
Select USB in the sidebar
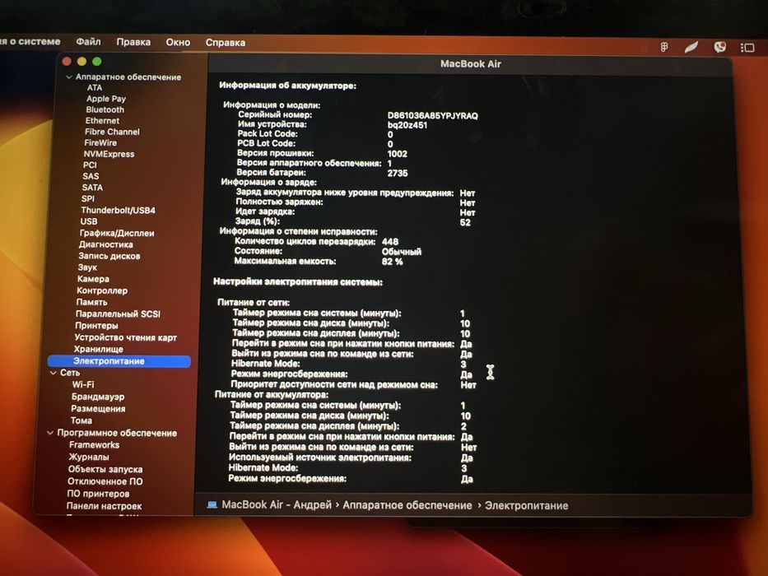89,221
